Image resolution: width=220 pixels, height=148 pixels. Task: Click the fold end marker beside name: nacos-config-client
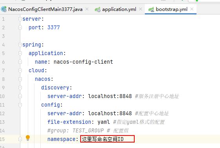(x=20, y=62)
